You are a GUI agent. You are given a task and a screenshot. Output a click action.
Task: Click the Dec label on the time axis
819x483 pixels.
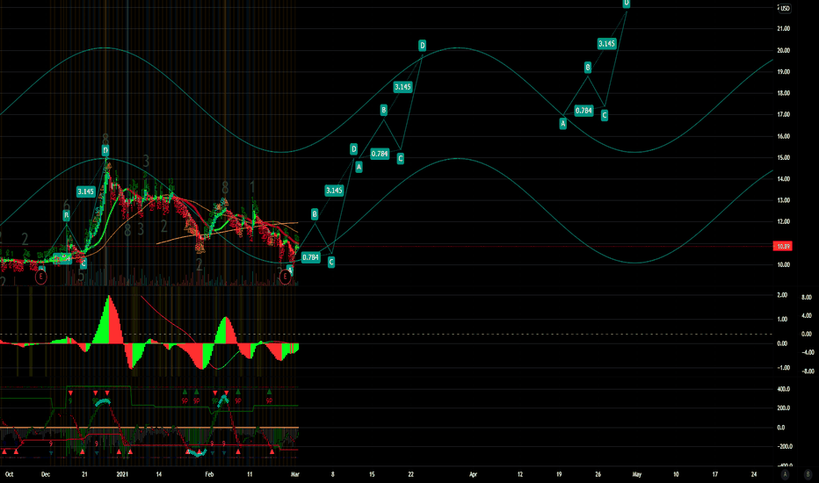tap(46, 474)
